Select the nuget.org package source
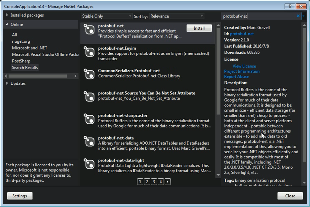The height and width of the screenshot is (207, 310). [21, 41]
